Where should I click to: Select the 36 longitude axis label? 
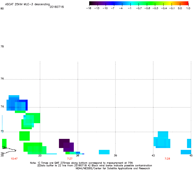(x=77, y=155)
